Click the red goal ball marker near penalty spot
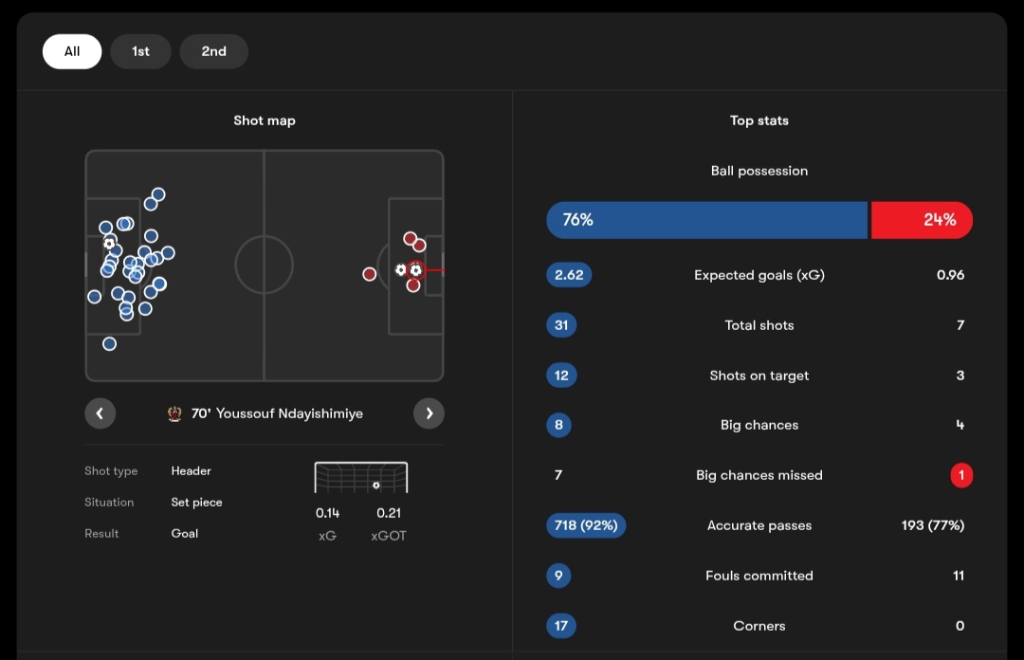This screenshot has height=660, width=1024. pyautogui.click(x=401, y=269)
